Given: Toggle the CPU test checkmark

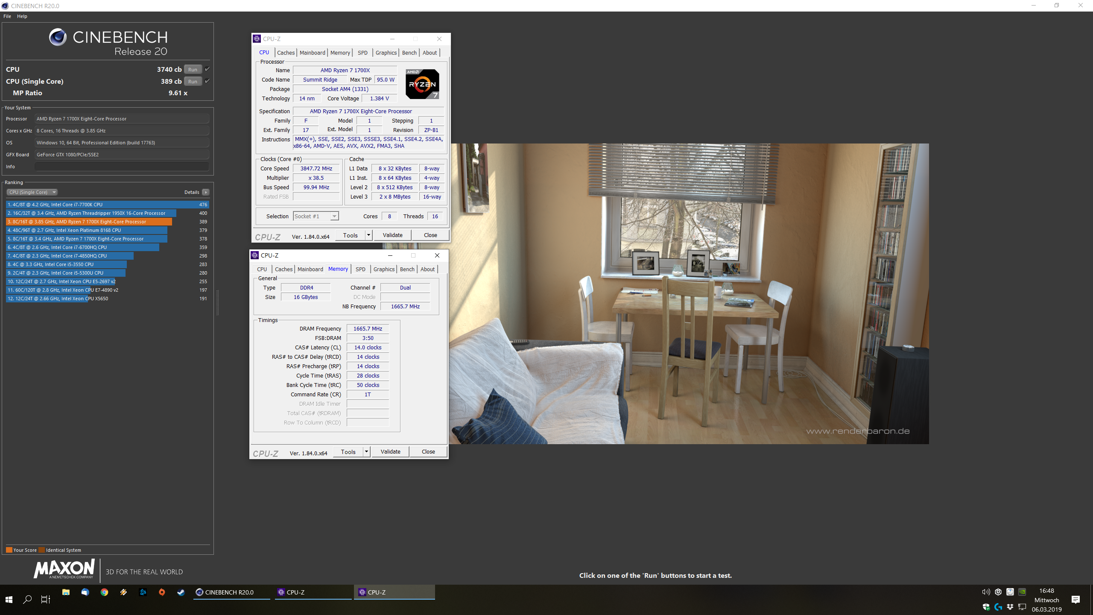Looking at the screenshot, I should [x=207, y=69].
